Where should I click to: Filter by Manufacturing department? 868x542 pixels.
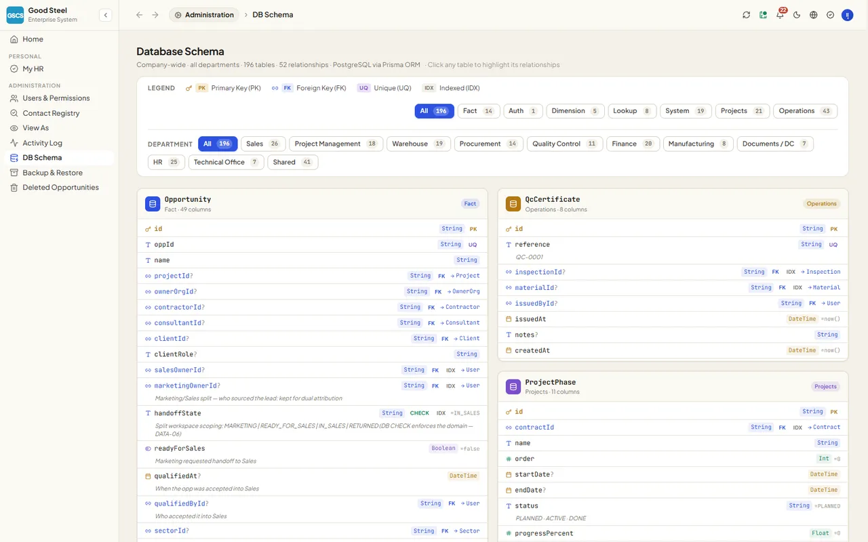[698, 144]
